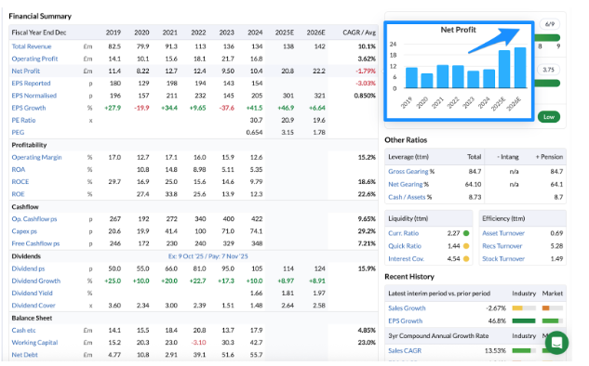Click the green Low risk badge

(x=549, y=117)
